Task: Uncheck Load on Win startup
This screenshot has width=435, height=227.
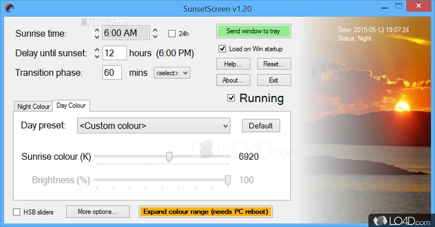Action: [222, 49]
